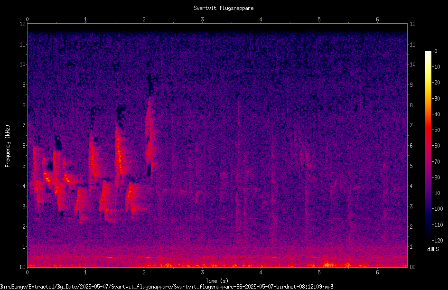Image resolution: width=448 pixels, height=290 pixels.
Task: Click the 5 second mark on top axis
Action: (319, 19)
